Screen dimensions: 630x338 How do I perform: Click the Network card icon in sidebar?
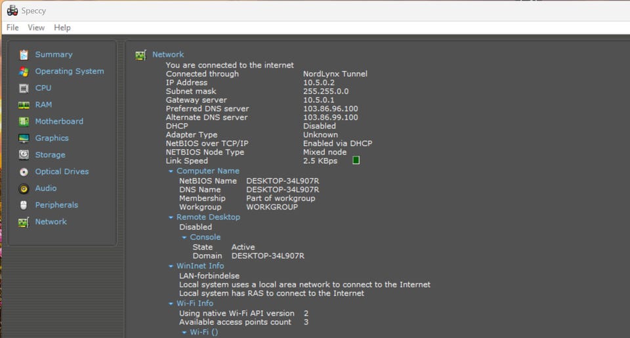click(x=24, y=222)
